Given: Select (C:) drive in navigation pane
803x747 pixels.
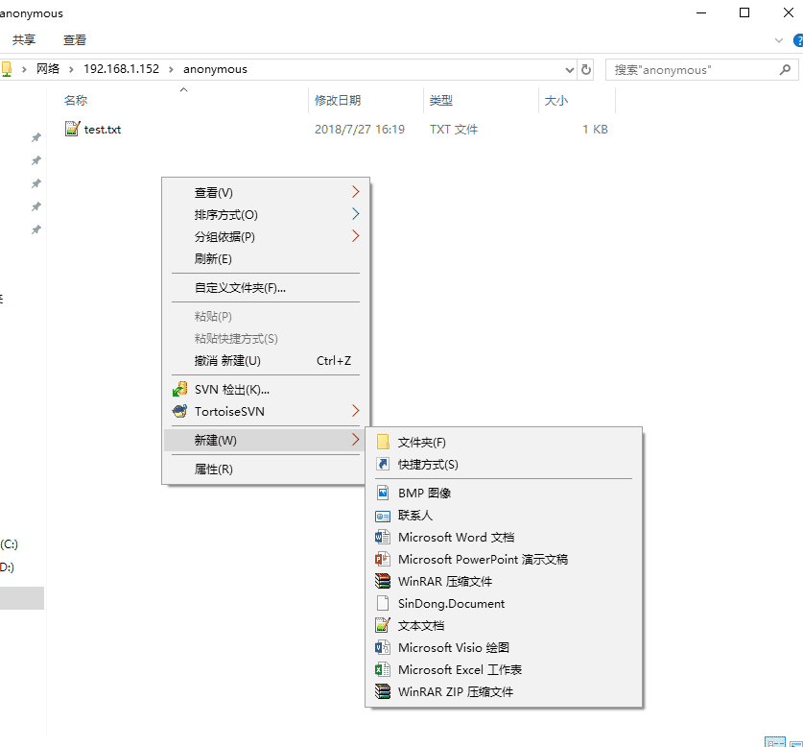Looking at the screenshot, I should (x=10, y=544).
